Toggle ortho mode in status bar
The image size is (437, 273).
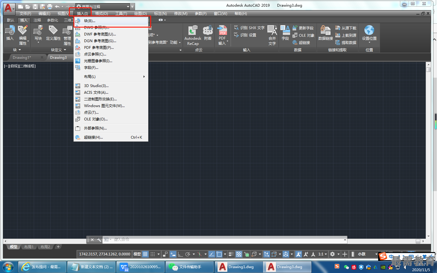pos(180,254)
